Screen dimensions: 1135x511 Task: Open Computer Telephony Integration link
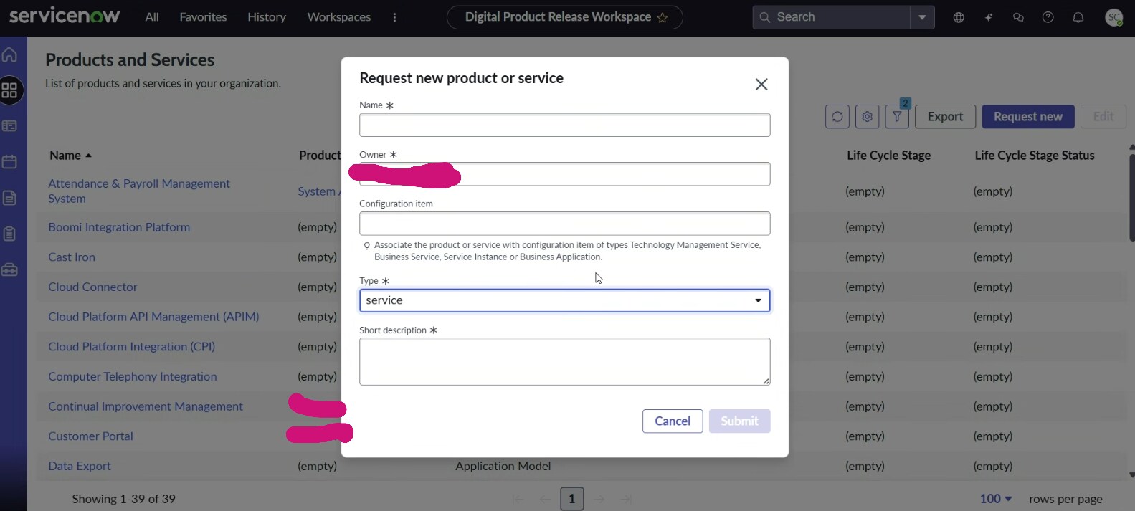coord(133,376)
